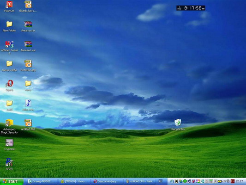Image resolution: width=246 pixels, height=185 pixels.
Task: Click the red En tray icon
Action: pos(233,181)
